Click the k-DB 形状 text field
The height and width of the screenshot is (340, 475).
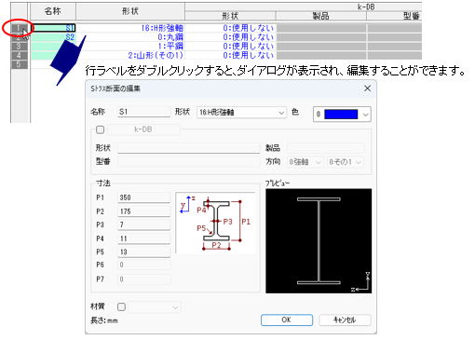(189, 148)
